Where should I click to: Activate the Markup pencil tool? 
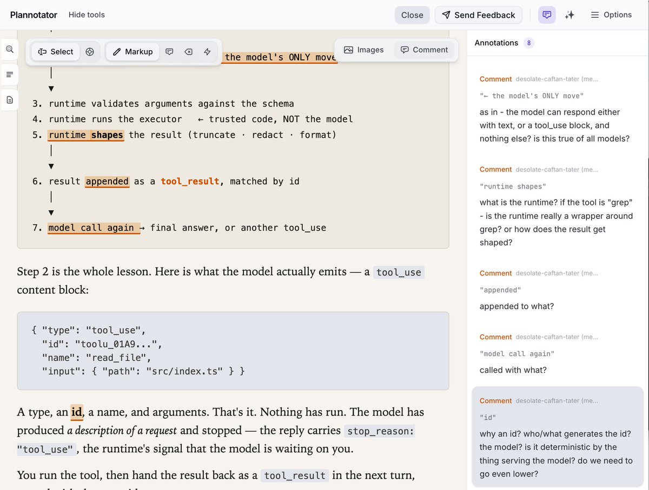(133, 51)
